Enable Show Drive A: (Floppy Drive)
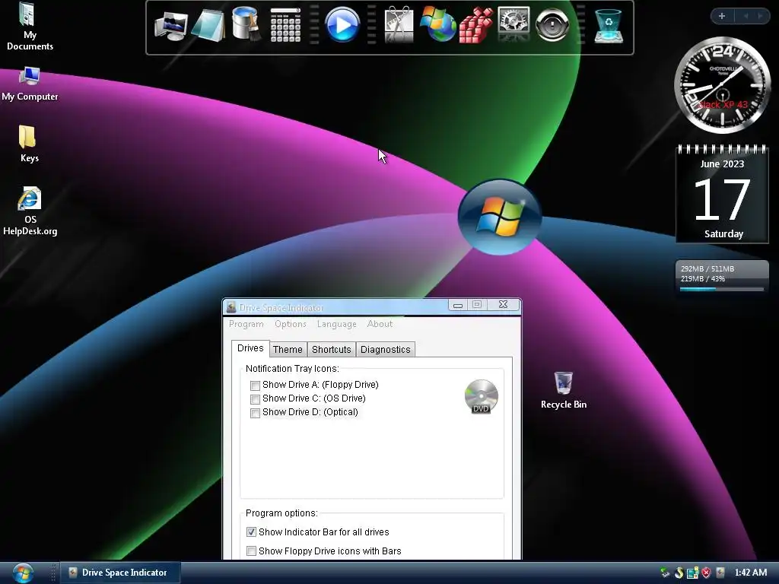This screenshot has width=779, height=584. [x=256, y=386]
